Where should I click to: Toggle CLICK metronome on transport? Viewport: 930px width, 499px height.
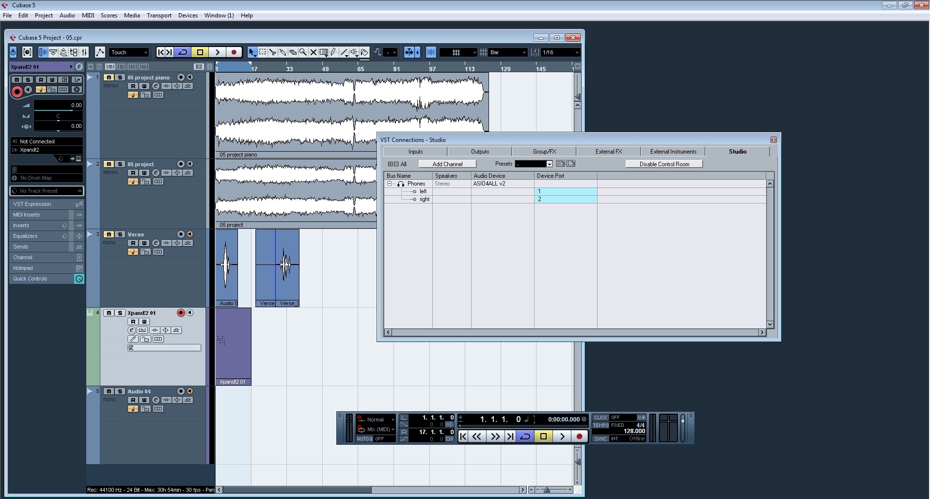[x=600, y=418]
